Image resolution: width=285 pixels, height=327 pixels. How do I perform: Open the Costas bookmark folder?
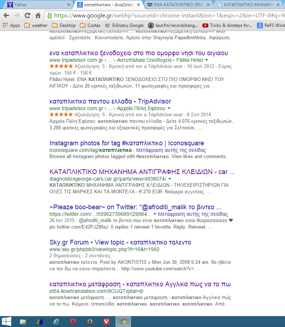coord(90,25)
